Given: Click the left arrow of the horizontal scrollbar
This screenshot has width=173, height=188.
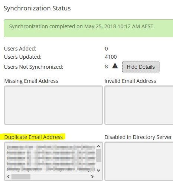Looking at the screenshot, I should [x=8, y=176].
